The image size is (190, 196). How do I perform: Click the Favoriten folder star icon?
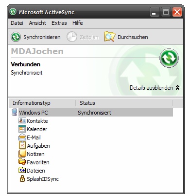[x=22, y=162]
